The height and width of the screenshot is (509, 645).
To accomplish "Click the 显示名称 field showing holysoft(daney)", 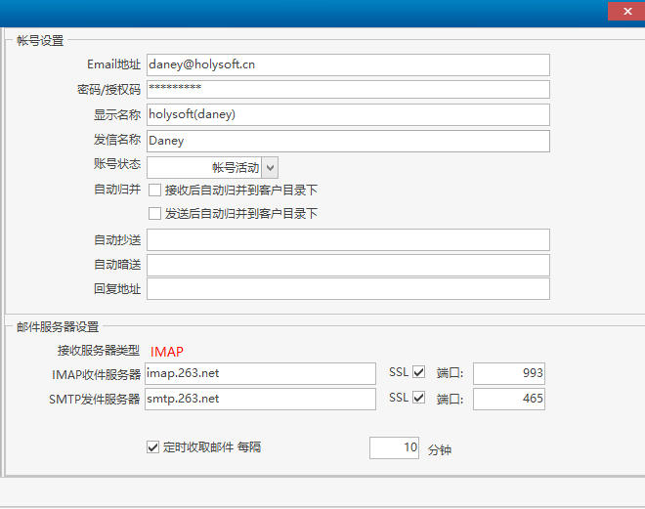I will [347, 115].
